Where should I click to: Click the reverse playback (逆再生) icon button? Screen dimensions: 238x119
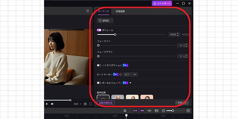[105, 21]
